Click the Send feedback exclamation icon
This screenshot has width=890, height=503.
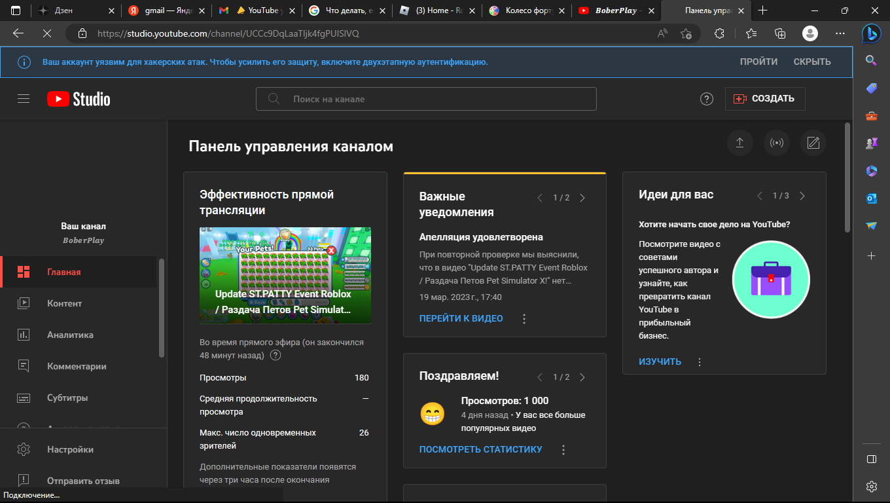[x=24, y=481]
